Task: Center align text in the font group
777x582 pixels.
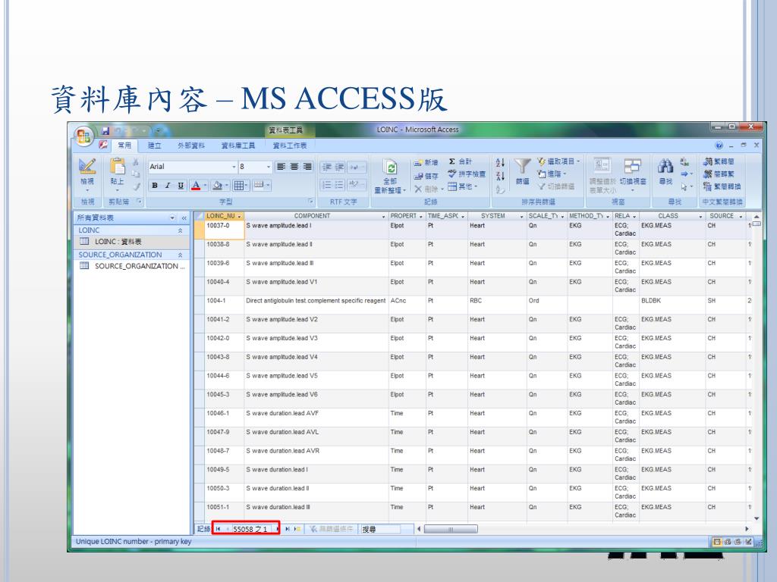Action: [294, 166]
